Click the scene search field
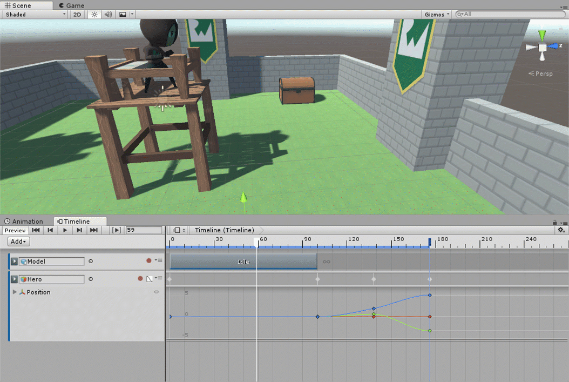569x382 pixels. coord(511,14)
